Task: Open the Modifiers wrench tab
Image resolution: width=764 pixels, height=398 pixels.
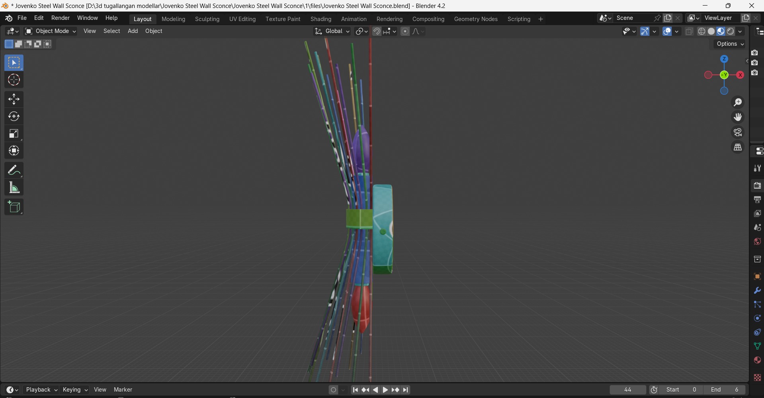Action: [x=757, y=291]
